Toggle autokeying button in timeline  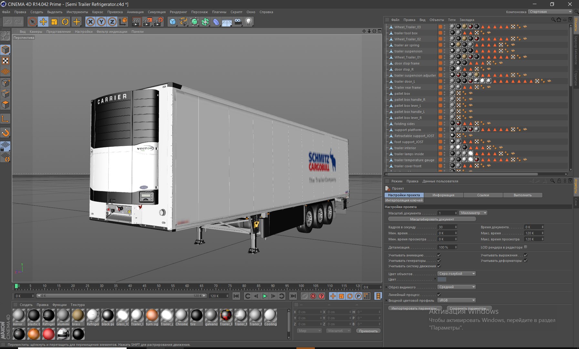[x=313, y=296]
